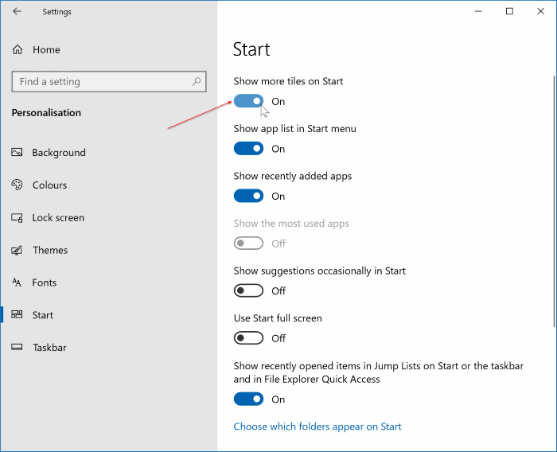Toggle Show app list in Start menu
The width and height of the screenshot is (557, 452).
click(248, 149)
